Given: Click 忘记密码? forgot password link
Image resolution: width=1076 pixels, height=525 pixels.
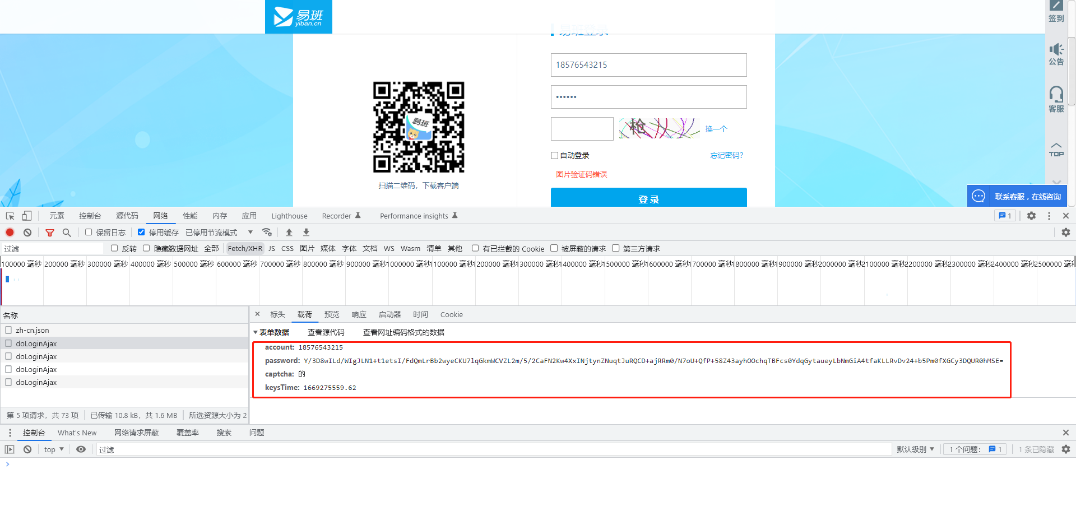Looking at the screenshot, I should pyautogui.click(x=727, y=155).
